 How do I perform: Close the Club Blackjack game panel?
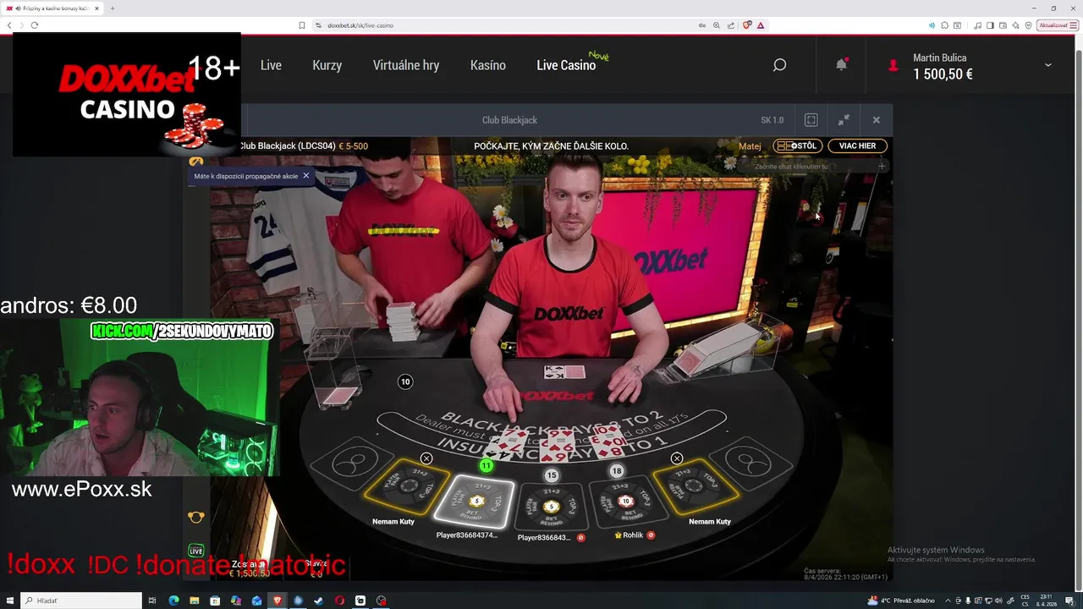877,120
